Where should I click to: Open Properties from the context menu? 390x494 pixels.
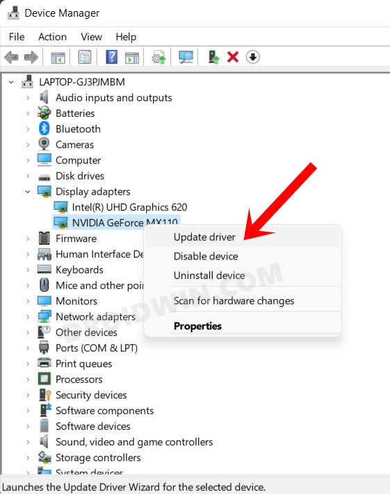(243, 326)
